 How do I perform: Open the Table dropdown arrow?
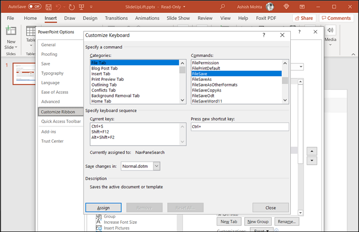point(31,46)
